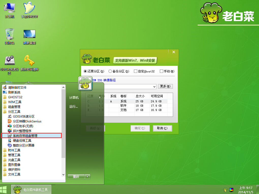Open 系统密码清除 key icon
Screen dimensions: 259x194
tap(29, 63)
